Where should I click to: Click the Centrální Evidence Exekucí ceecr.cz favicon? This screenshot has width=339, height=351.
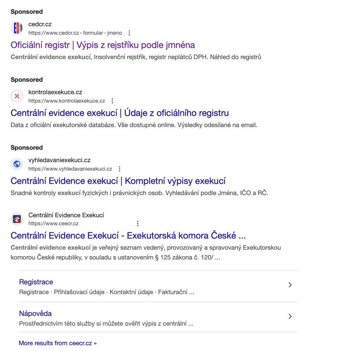pos(16,219)
